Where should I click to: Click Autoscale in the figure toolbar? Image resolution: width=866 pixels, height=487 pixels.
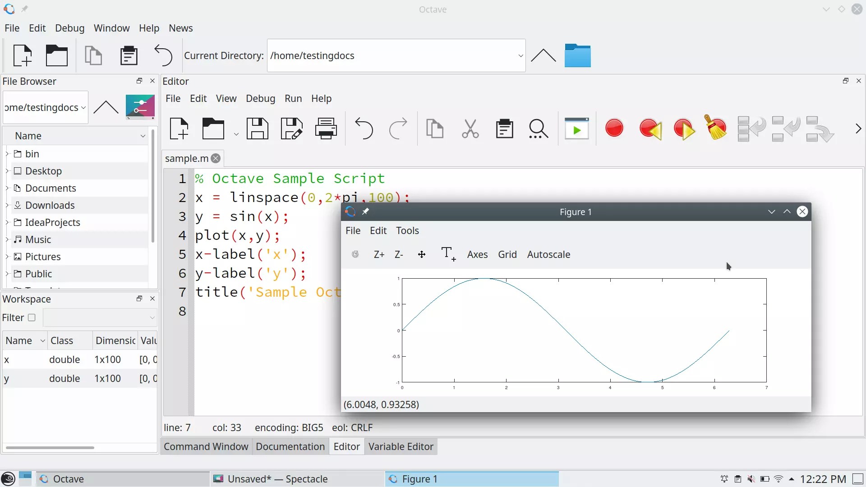549,254
